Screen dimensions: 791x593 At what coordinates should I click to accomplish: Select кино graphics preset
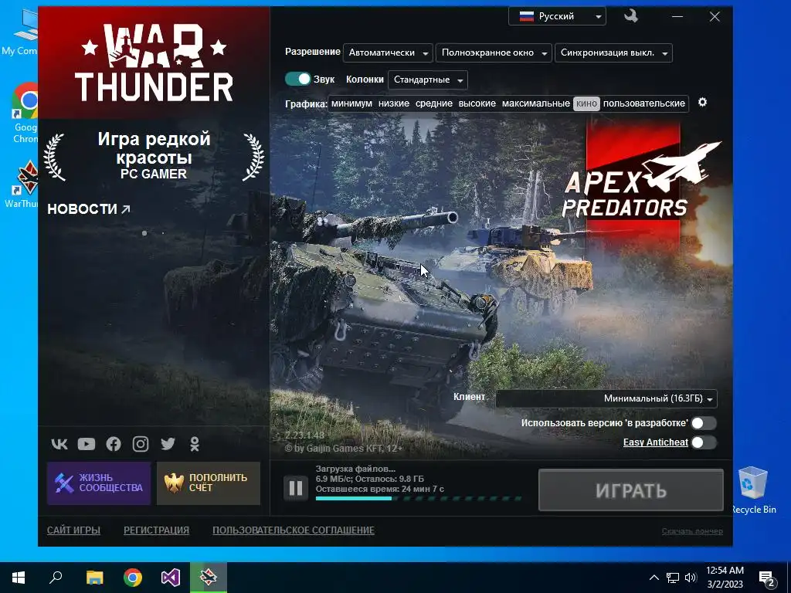pos(586,103)
